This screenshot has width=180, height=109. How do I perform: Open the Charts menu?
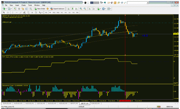click(23, 5)
